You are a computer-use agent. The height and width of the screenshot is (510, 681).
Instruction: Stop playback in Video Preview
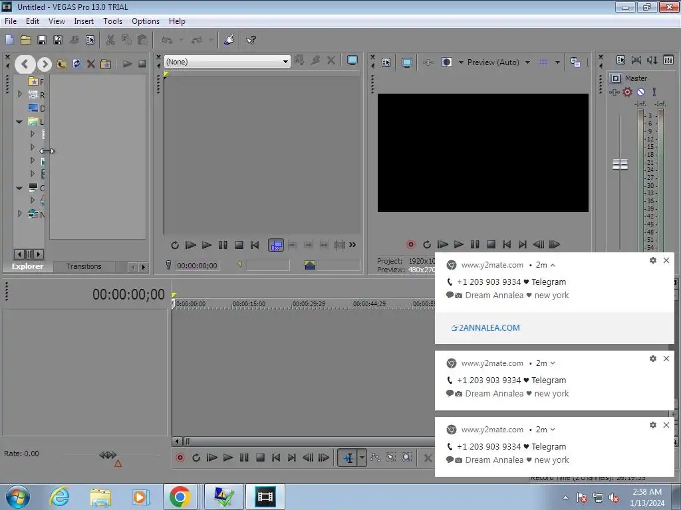pos(491,244)
